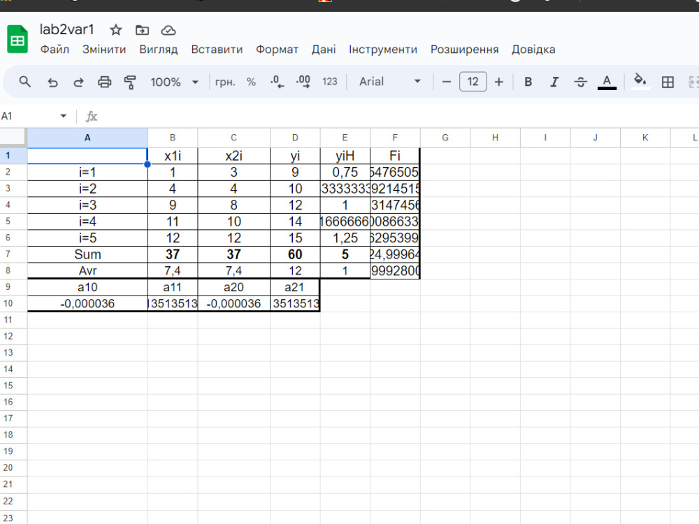Select the a10 label cell
Image resolution: width=699 pixels, height=524 pixels.
click(87, 287)
